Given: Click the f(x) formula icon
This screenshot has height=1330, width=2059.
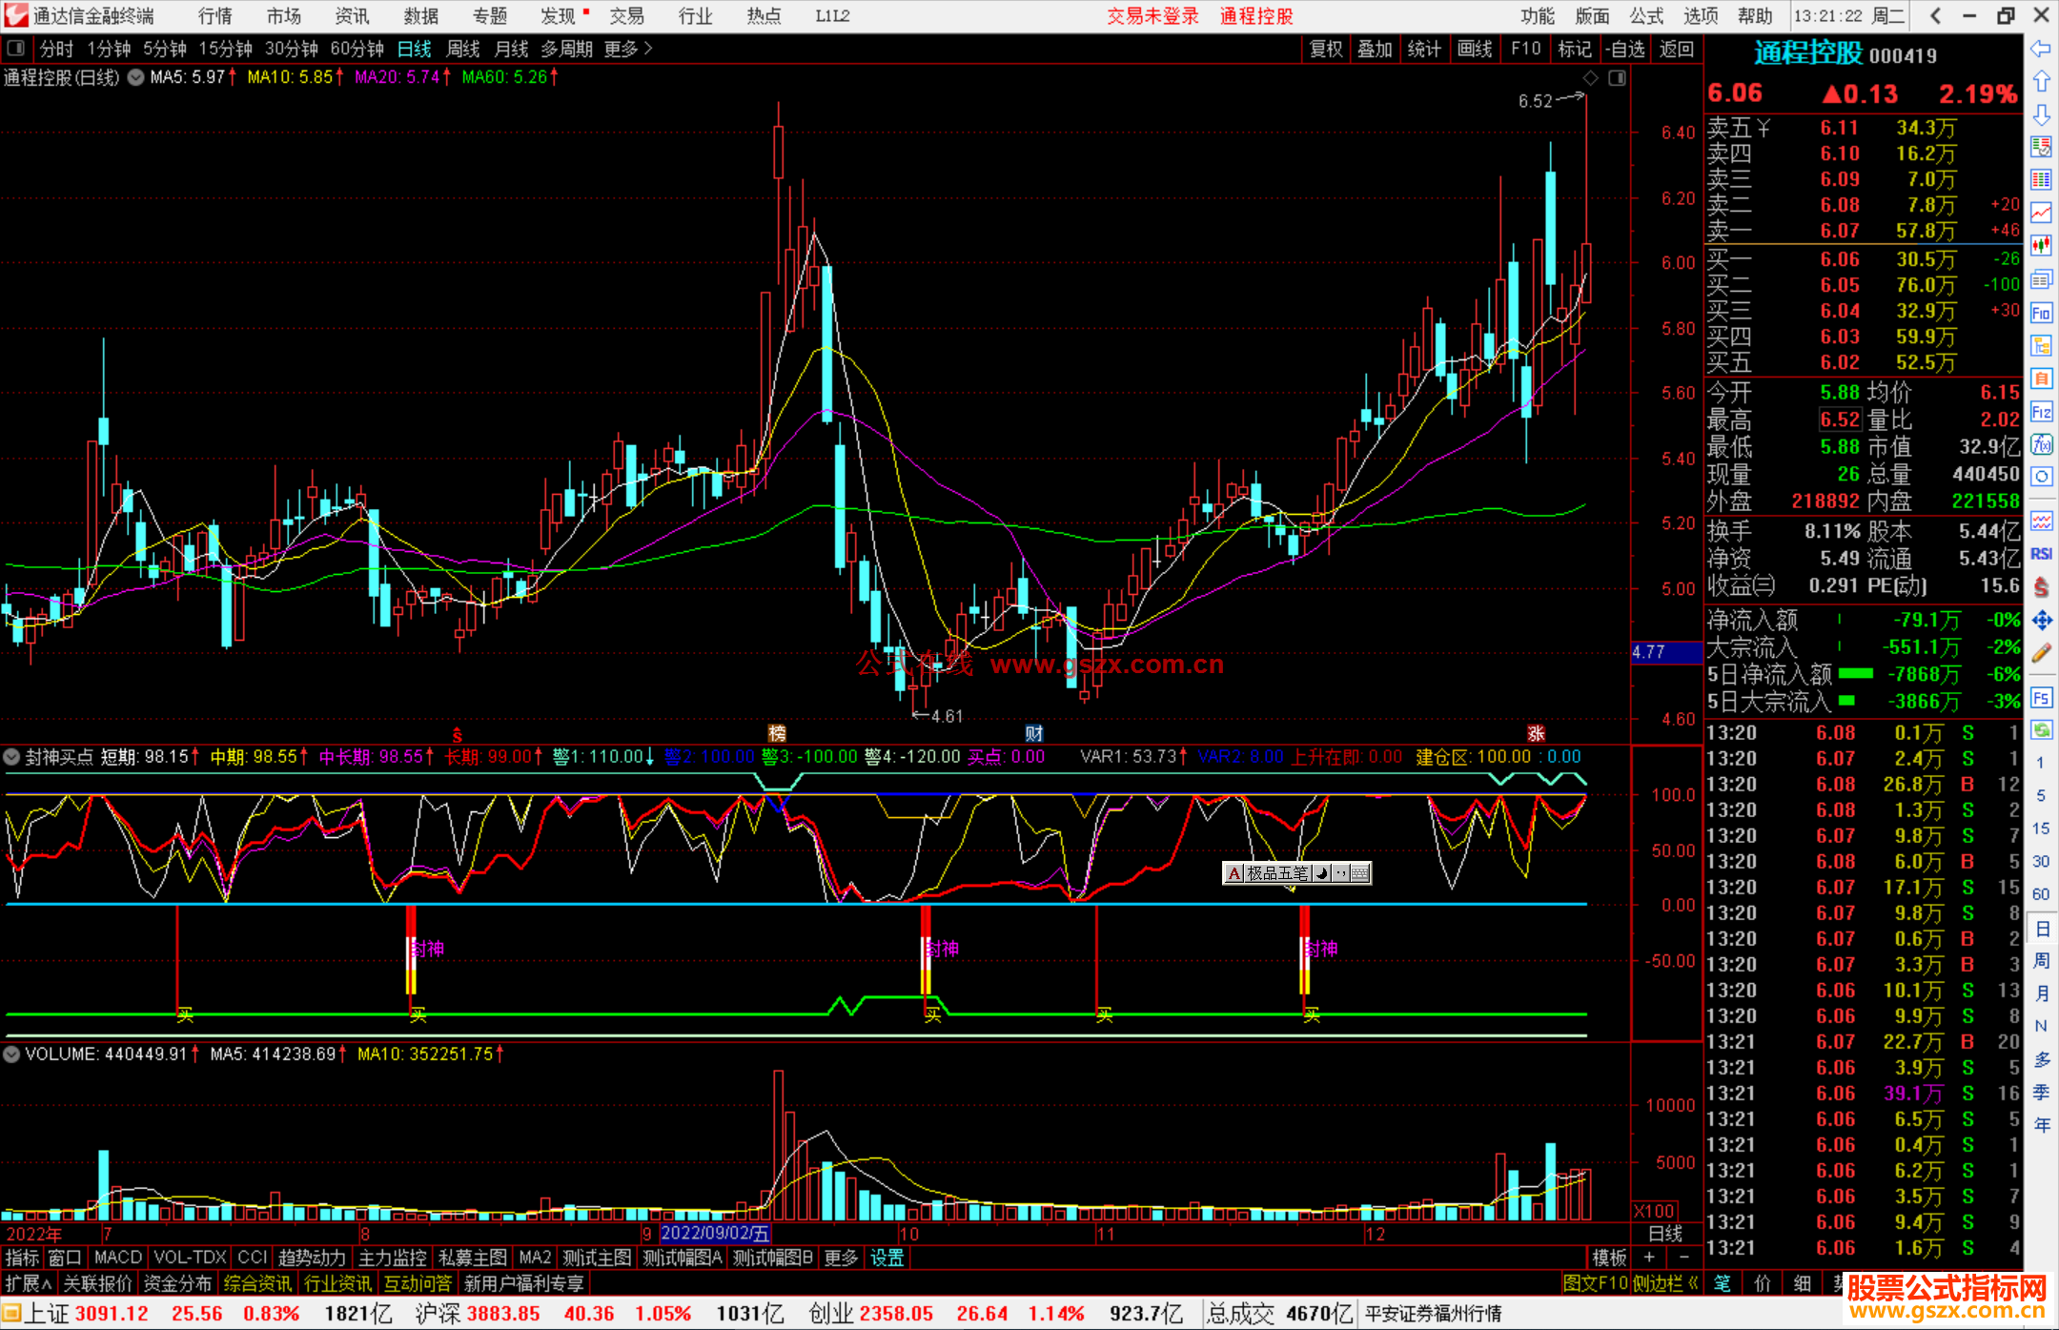Looking at the screenshot, I should tap(2041, 444).
